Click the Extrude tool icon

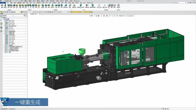tap(8, 6)
